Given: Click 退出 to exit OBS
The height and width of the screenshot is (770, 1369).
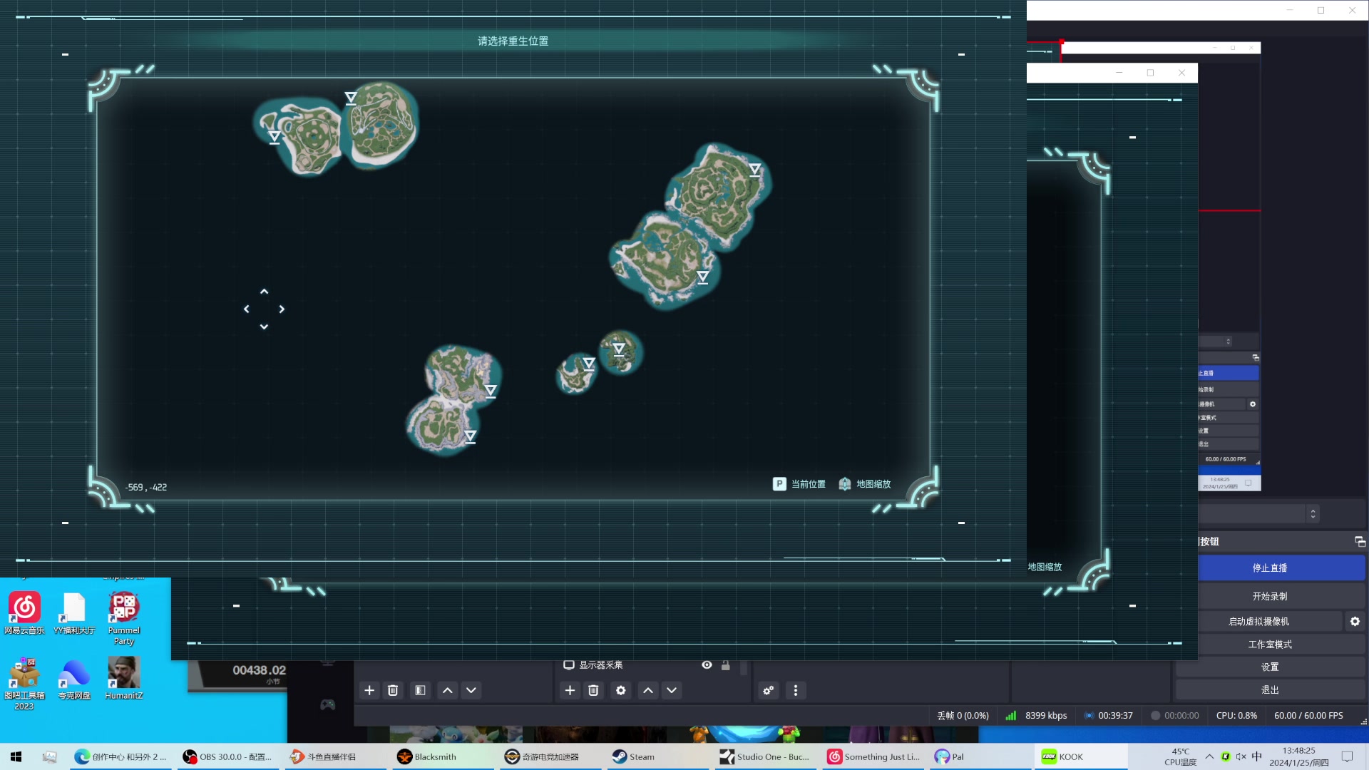Looking at the screenshot, I should [1270, 690].
